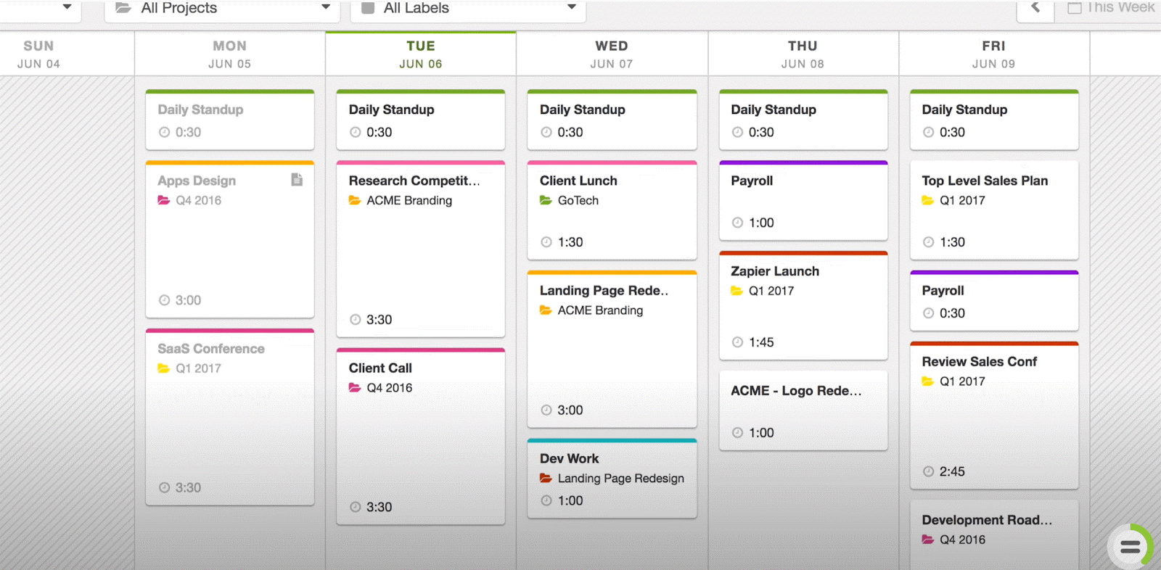Click the pink folder icon on Client Call
Image resolution: width=1161 pixels, height=570 pixels.
(x=355, y=388)
